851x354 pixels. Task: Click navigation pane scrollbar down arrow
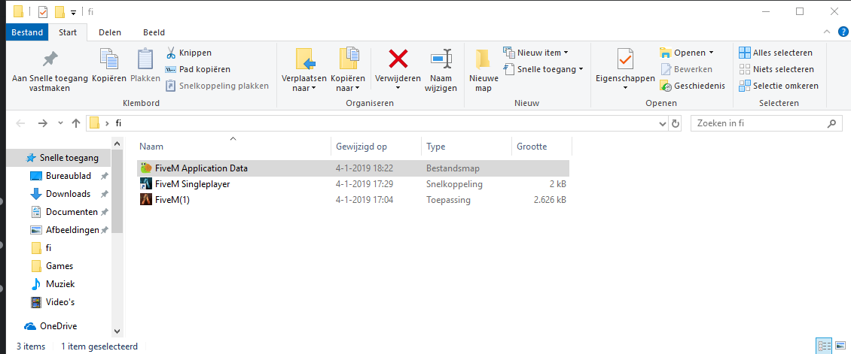coord(117,331)
